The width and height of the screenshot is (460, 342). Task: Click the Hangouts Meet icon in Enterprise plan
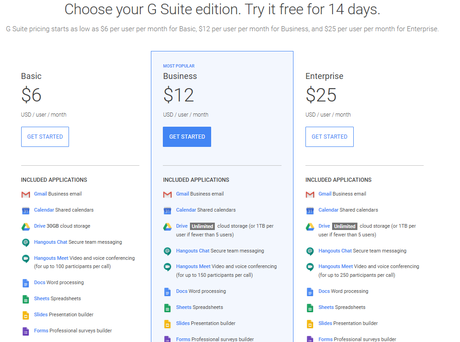(310, 267)
